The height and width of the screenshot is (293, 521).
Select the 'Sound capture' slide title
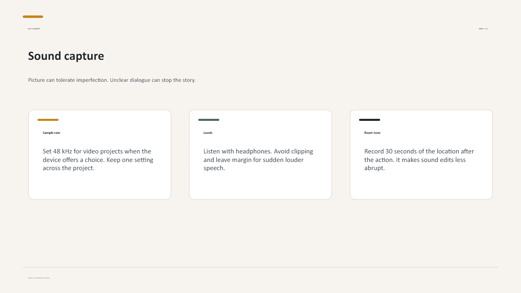pyautogui.click(x=66, y=56)
